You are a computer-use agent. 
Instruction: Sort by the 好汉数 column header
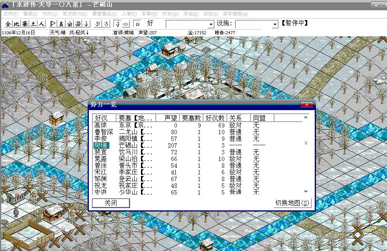point(215,118)
